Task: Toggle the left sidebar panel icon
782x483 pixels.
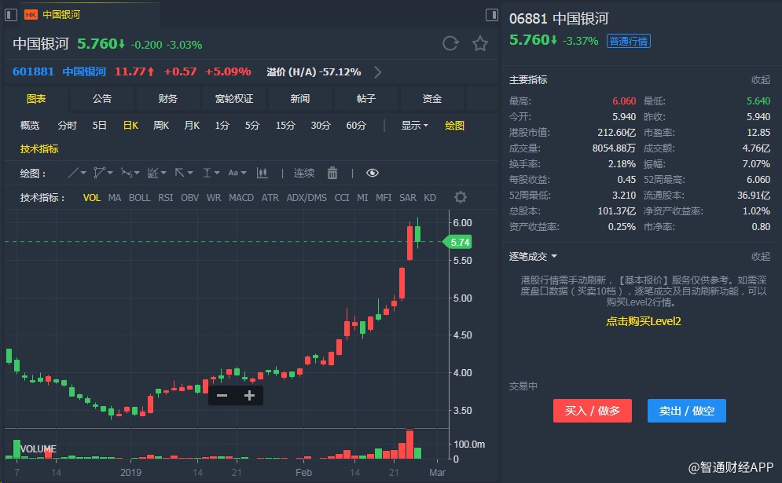Action: pyautogui.click(x=11, y=15)
